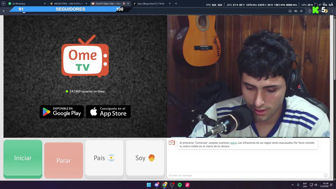Screen dimensions: 336x189
Task: Open Discord from the taskbar
Action: pos(157,185)
